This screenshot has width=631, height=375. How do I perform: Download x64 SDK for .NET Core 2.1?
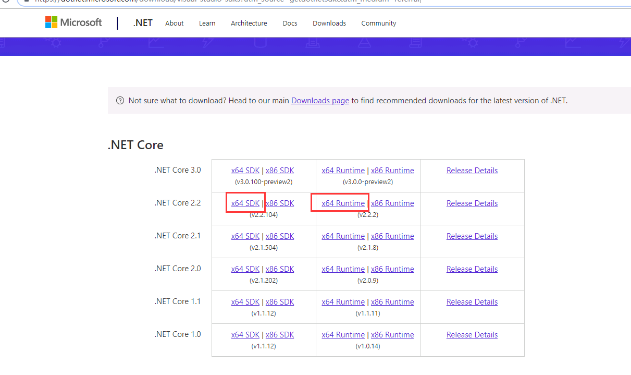(245, 236)
